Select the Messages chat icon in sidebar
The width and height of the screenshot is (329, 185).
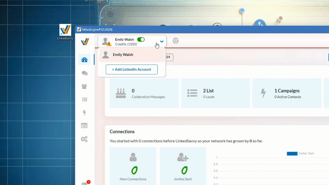84,73
